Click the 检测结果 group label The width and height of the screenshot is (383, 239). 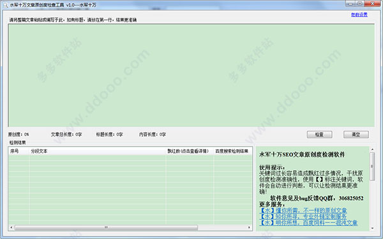(x=18, y=142)
